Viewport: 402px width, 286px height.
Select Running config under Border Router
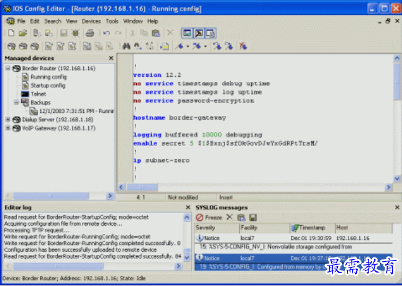pos(48,77)
